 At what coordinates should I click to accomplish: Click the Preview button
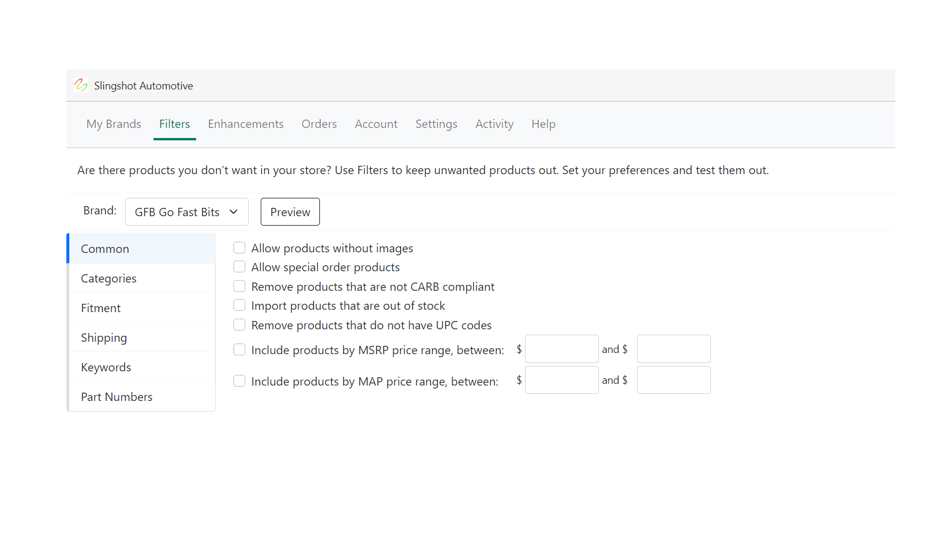290,211
